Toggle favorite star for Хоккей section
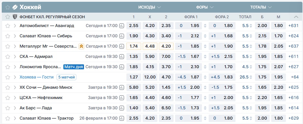This screenshot has width=303, height=124. coord(7,7)
